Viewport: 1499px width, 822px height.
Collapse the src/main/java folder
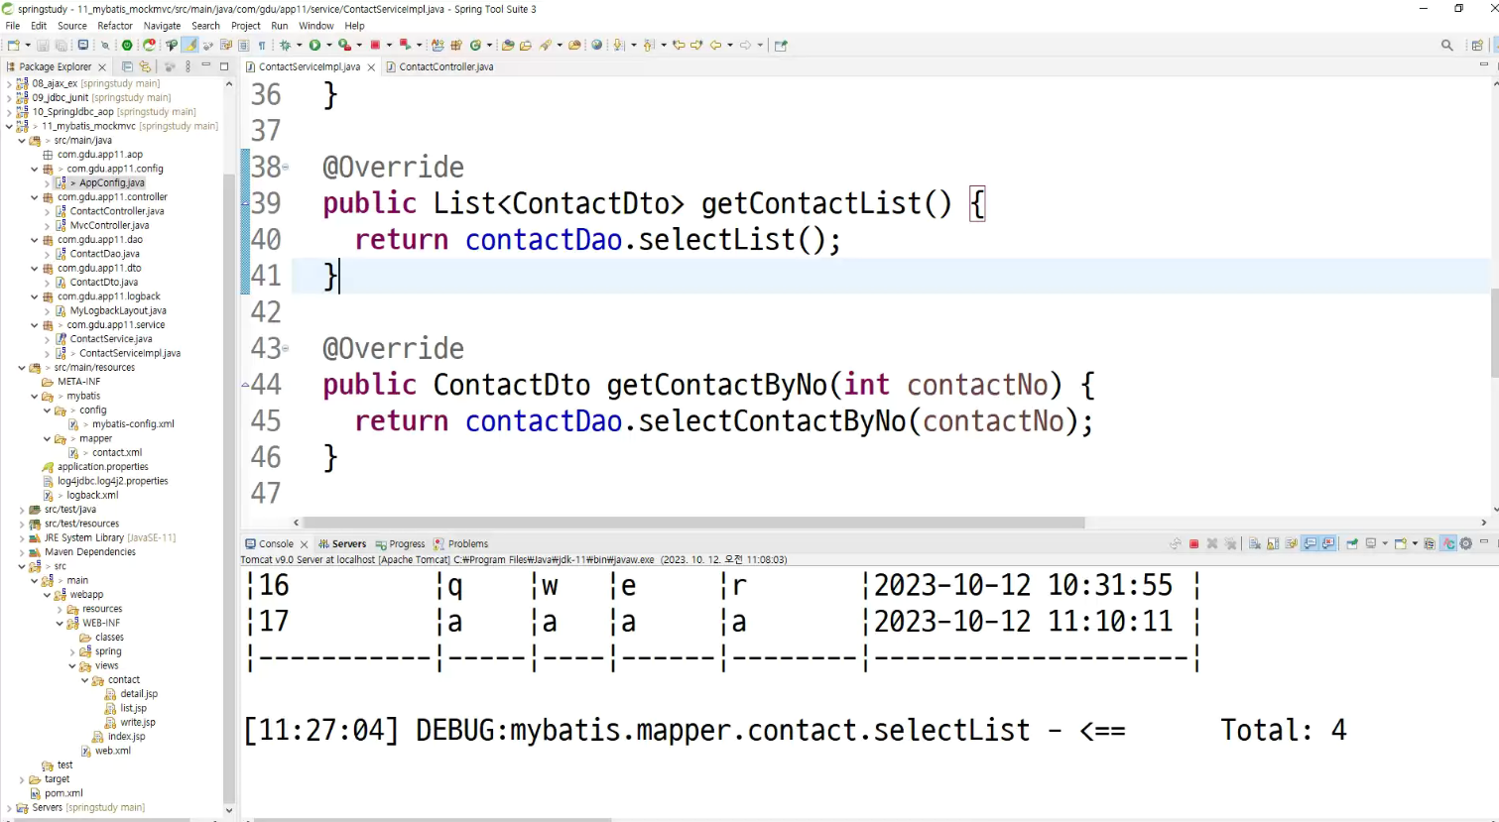(22, 141)
